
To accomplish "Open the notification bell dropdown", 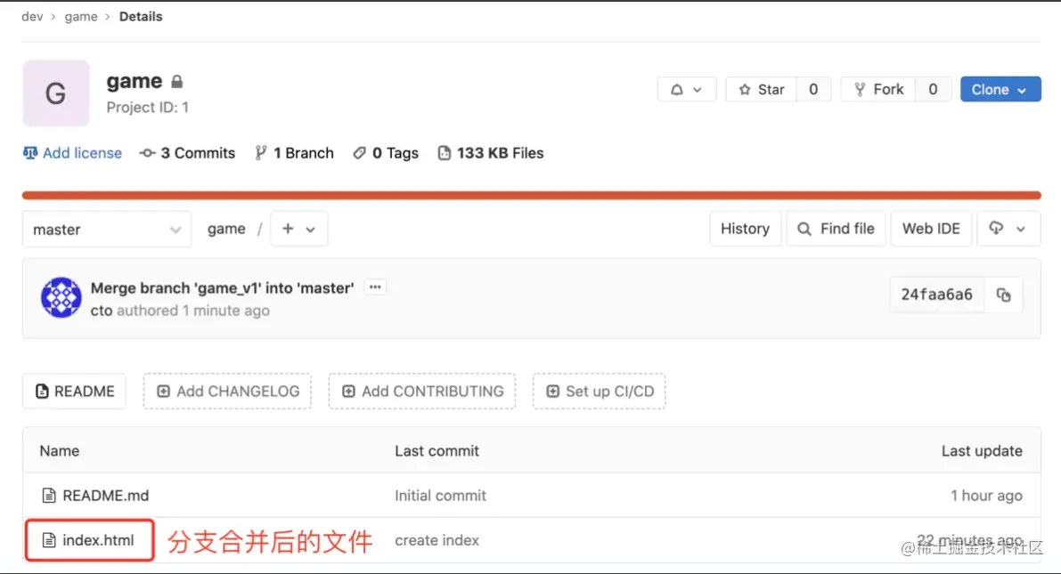I will (x=686, y=89).
